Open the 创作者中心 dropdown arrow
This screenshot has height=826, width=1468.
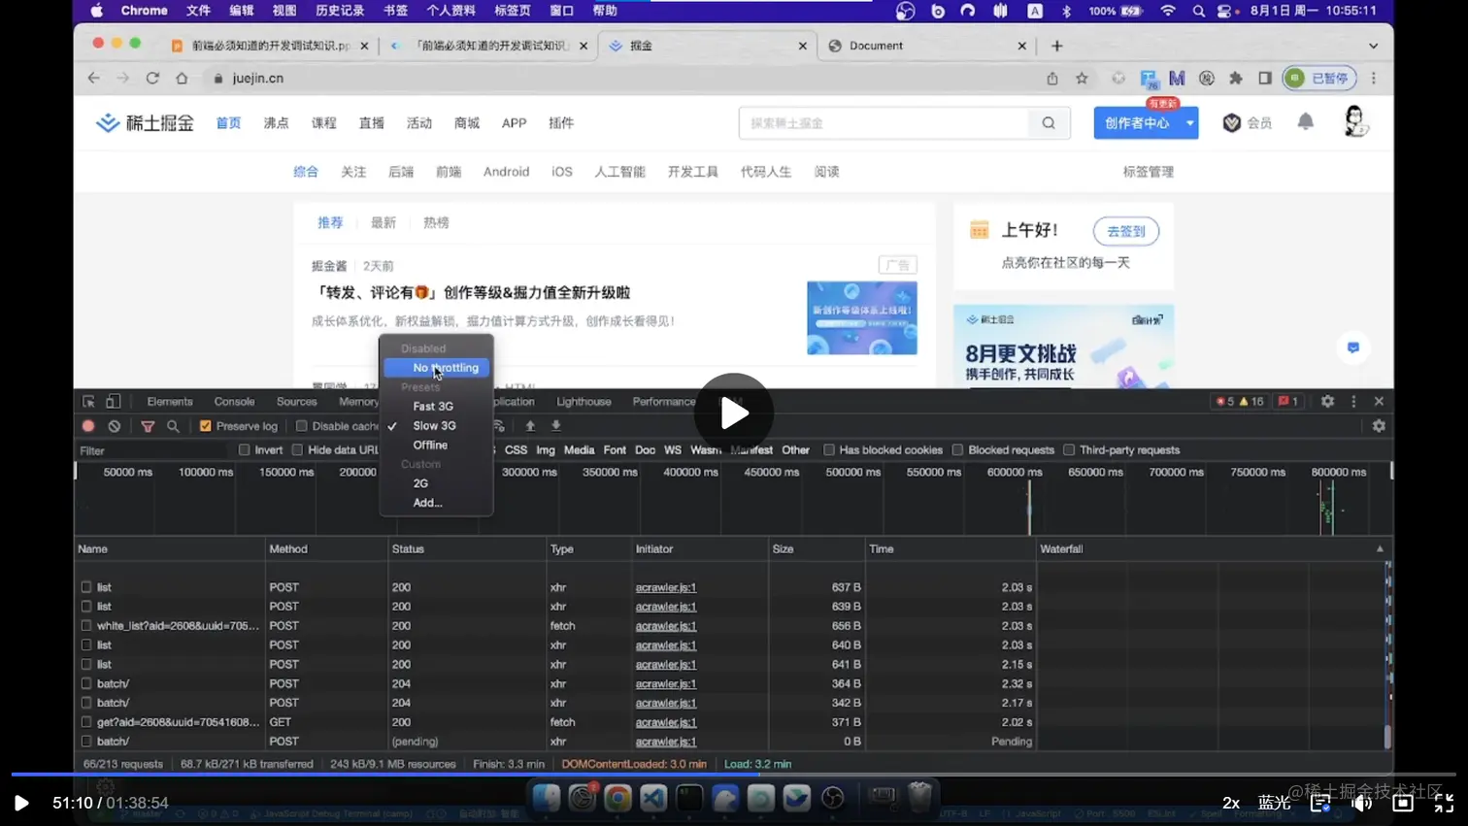(1189, 123)
